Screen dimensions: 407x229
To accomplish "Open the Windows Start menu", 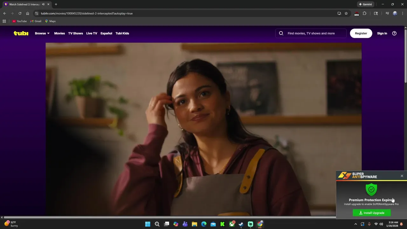I will [x=148, y=224].
